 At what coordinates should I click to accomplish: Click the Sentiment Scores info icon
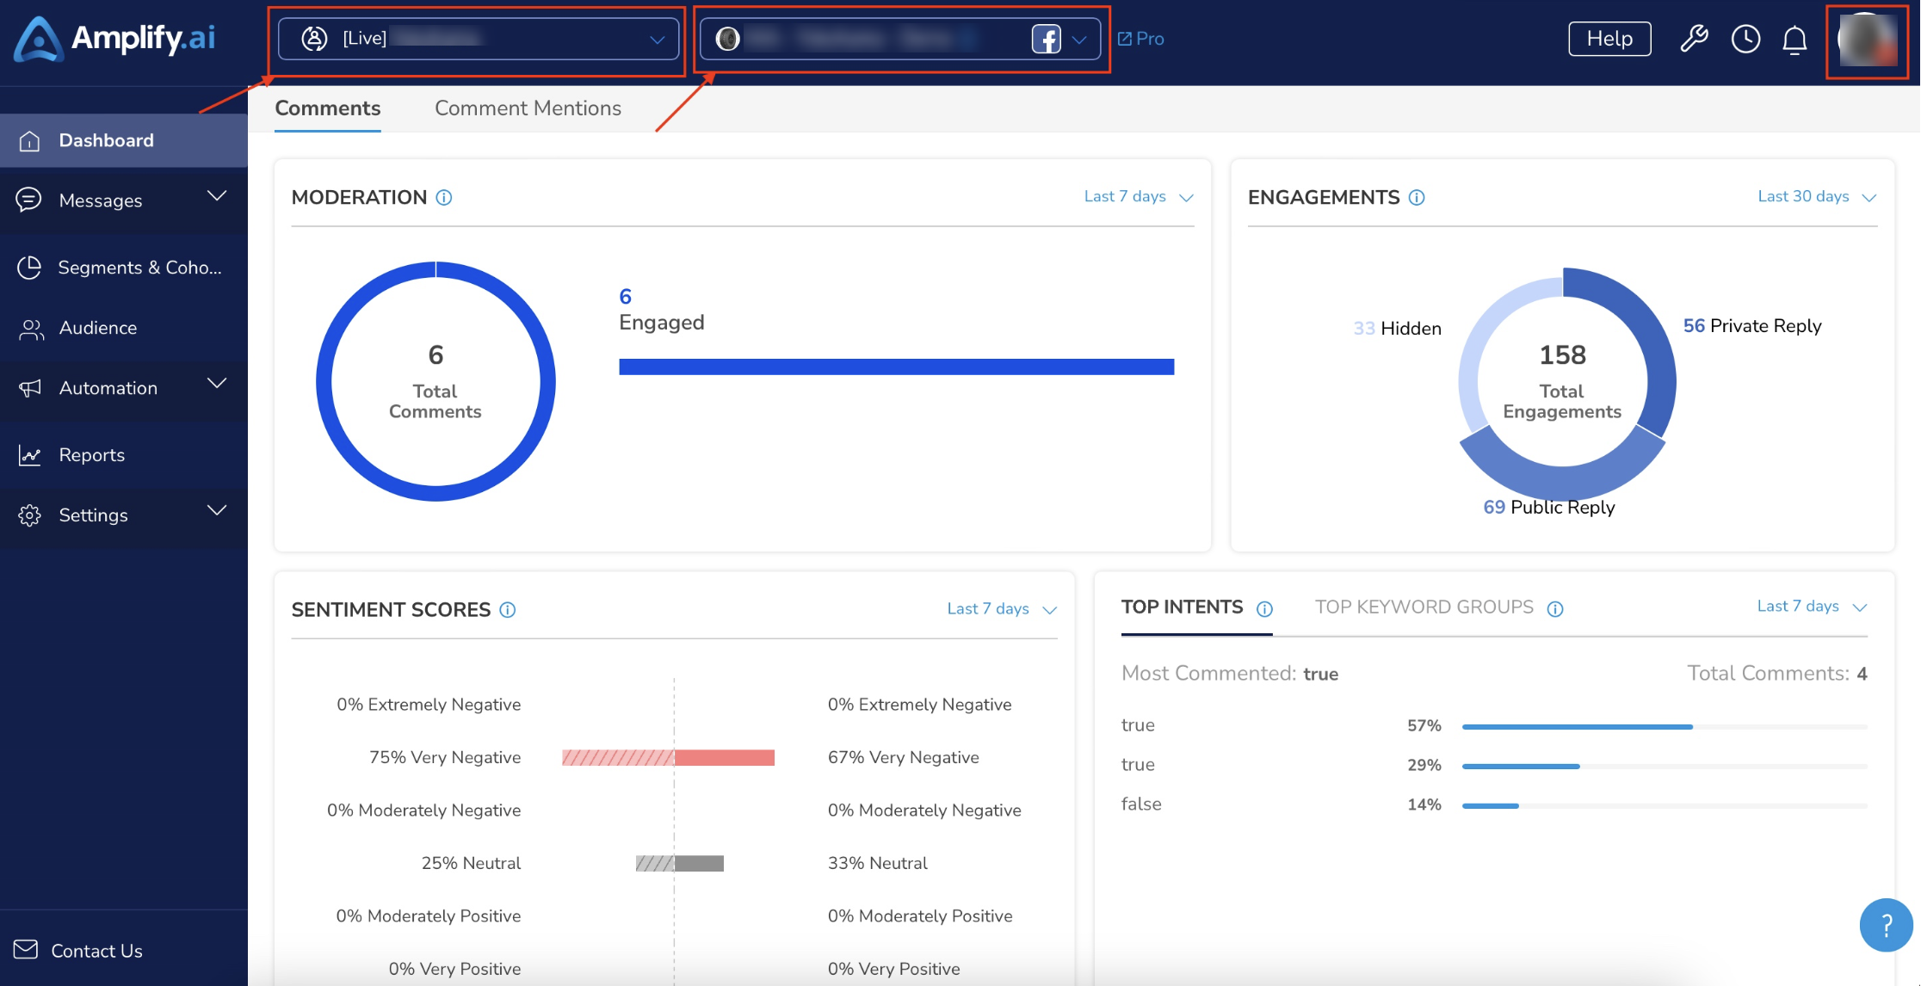coord(508,610)
